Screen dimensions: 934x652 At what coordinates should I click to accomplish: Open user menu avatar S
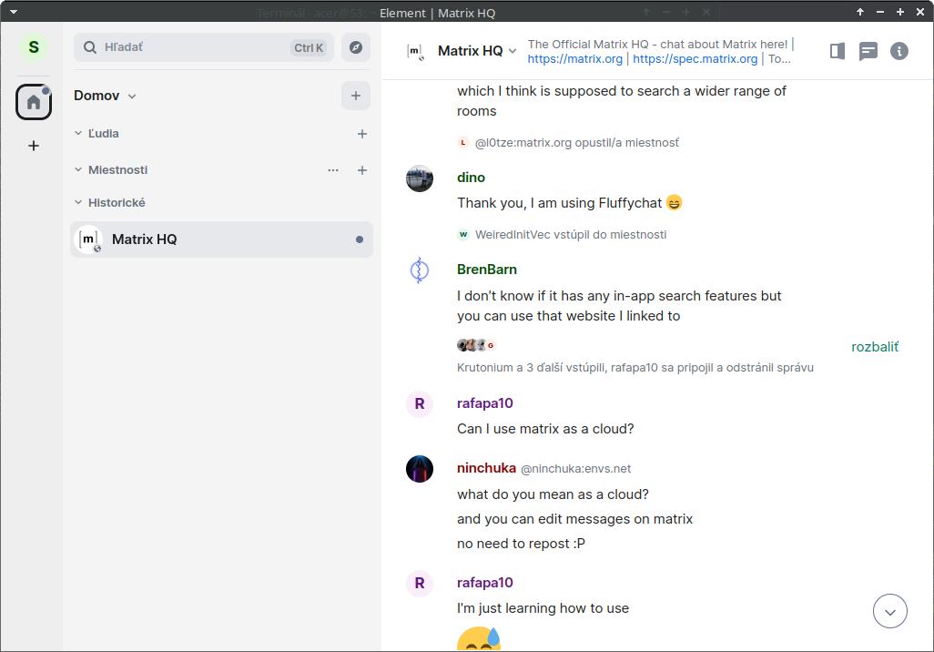pos(34,47)
